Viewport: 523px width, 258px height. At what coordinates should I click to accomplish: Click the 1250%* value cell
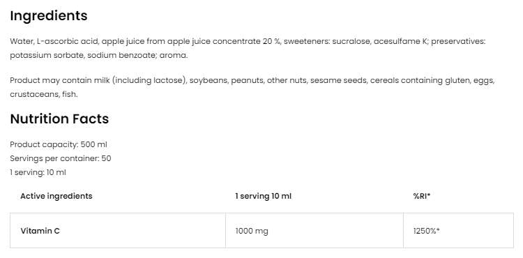458,231
